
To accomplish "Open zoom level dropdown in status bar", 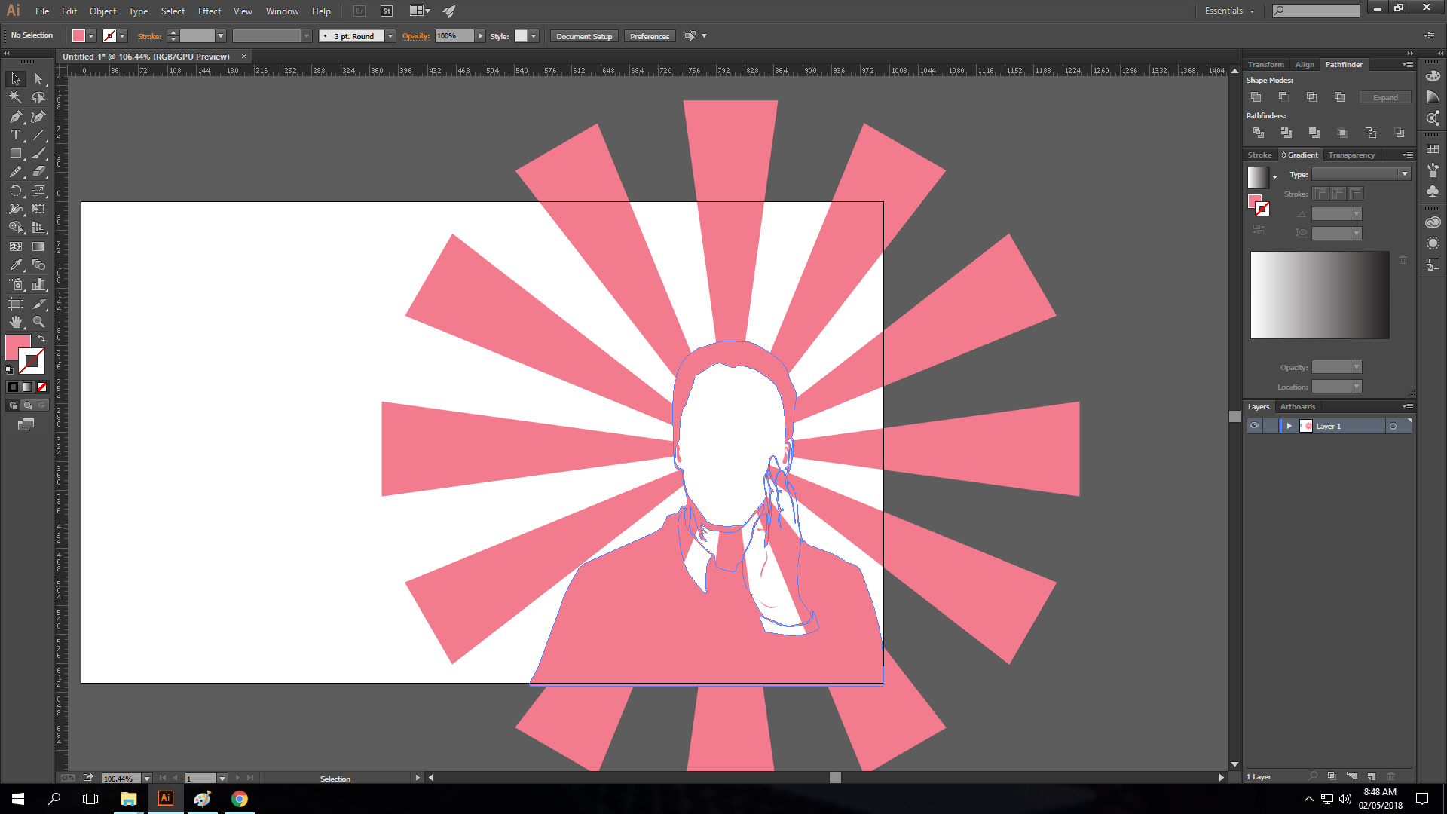I will (147, 779).
